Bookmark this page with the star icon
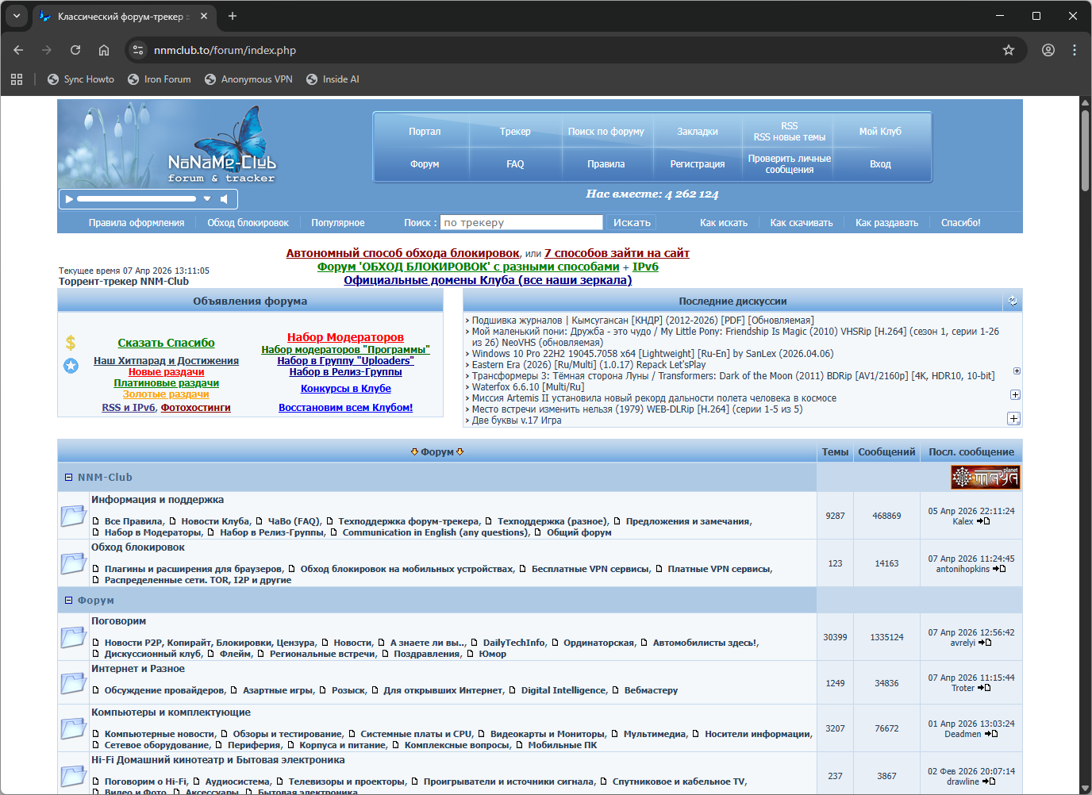 pyautogui.click(x=1009, y=50)
